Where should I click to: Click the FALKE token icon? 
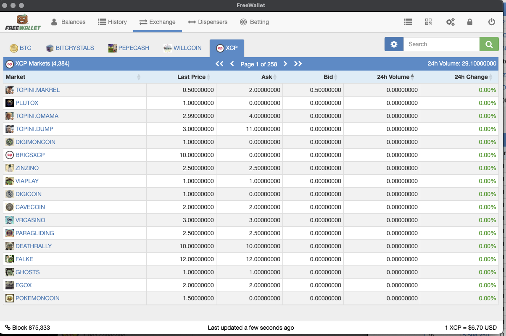10,259
